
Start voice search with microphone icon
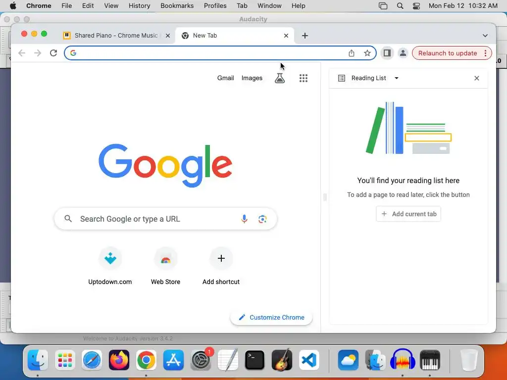coord(244,219)
